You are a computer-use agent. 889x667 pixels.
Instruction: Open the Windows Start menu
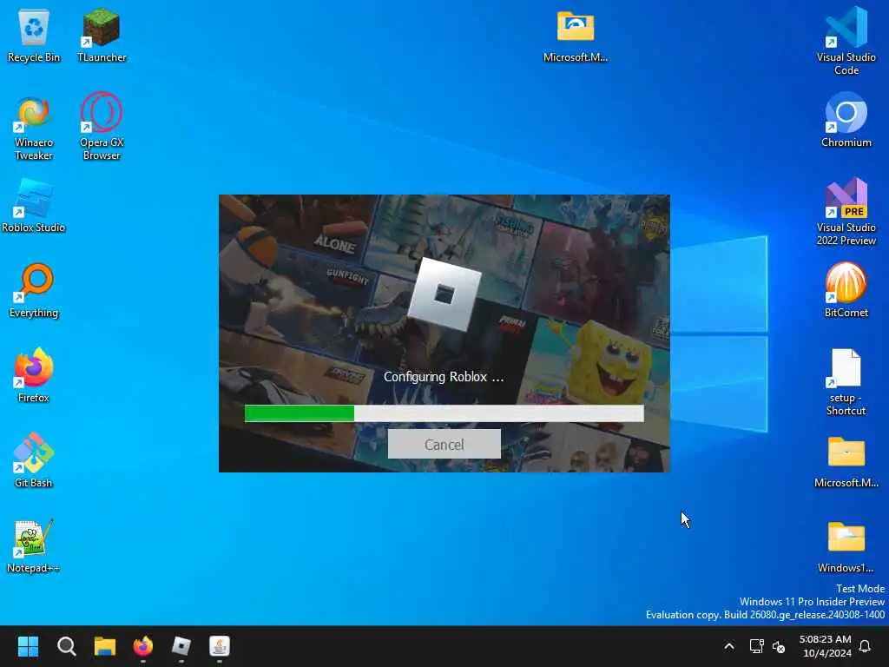coord(28,646)
